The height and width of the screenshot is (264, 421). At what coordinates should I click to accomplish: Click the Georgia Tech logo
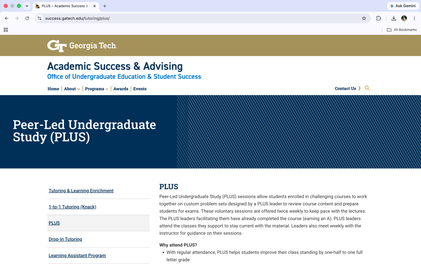point(82,46)
